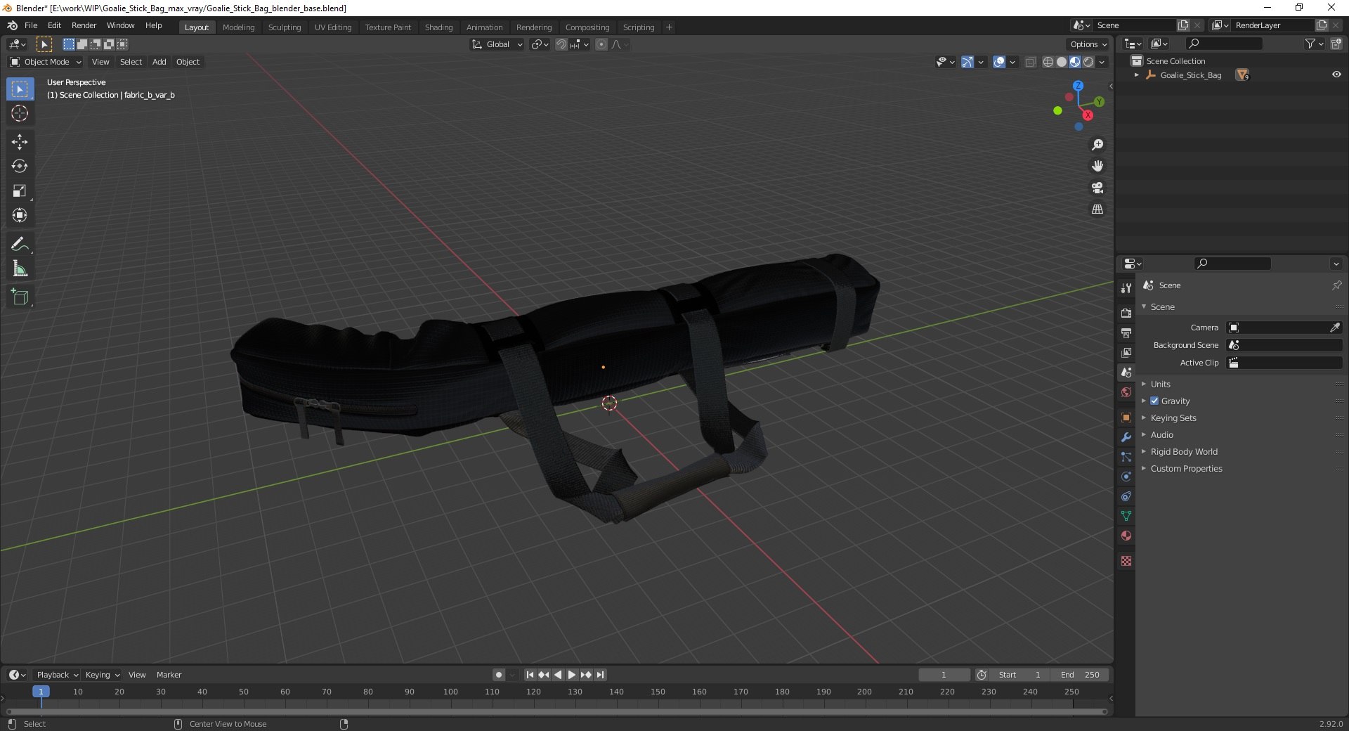Viewport: 1349px width, 731px height.
Task: Open the Physics properties tab
Action: tap(1126, 477)
